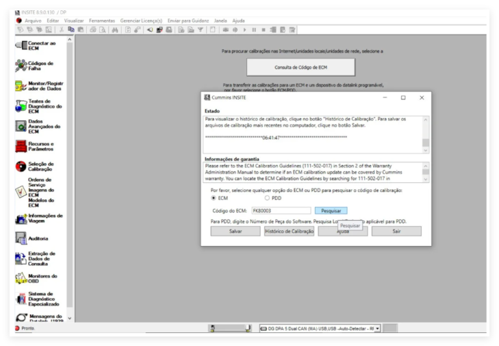
Task: Click the Pesquisar button
Action: coord(331,210)
